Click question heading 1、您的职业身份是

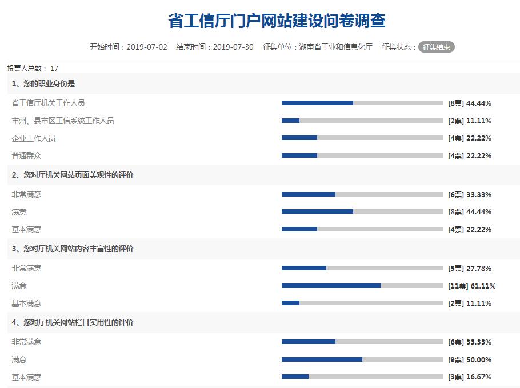pyautogui.click(x=43, y=83)
